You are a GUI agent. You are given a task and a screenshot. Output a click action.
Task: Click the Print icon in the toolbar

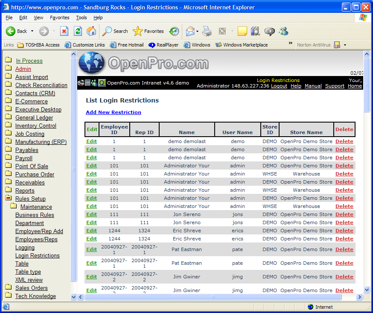[x=207, y=31]
